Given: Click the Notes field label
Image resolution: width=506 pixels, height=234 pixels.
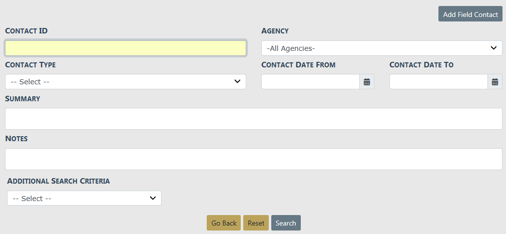Looking at the screenshot, I should click(x=16, y=138).
